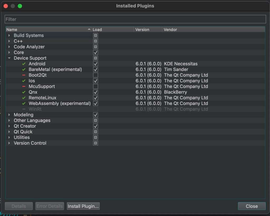Collapse the Device Support category
The height and width of the screenshot is (216, 270).
click(x=9, y=58)
